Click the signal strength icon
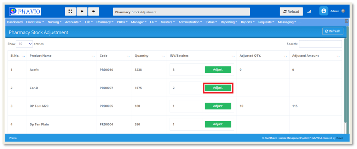Image resolution: width=357 pixels, height=149 pixels. pos(309,12)
